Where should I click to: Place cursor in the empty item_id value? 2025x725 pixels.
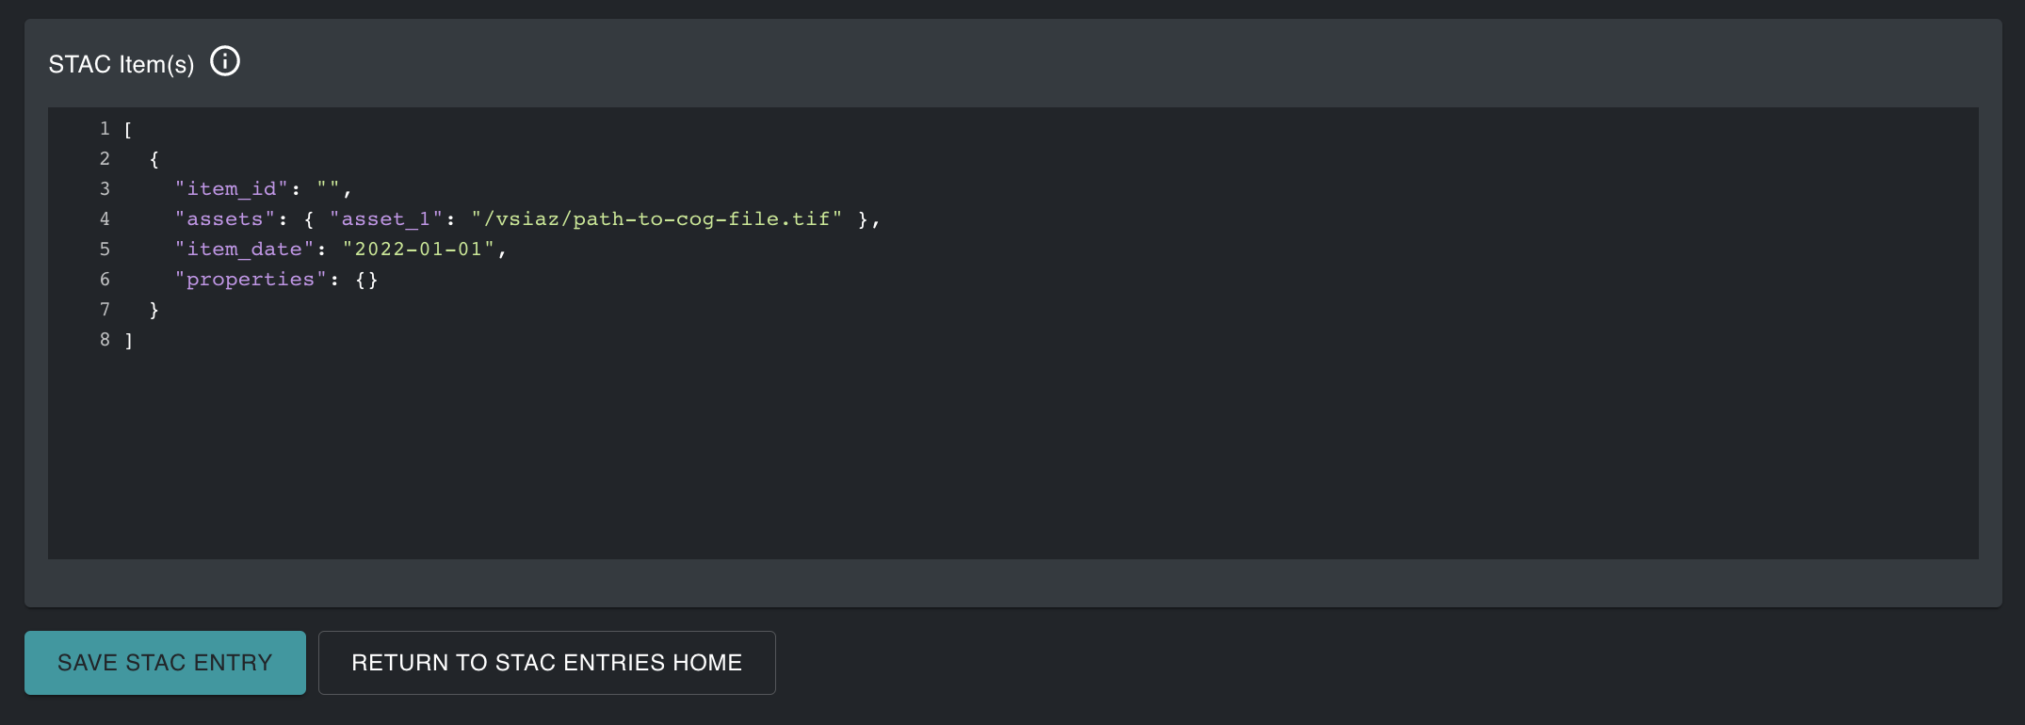(x=329, y=189)
